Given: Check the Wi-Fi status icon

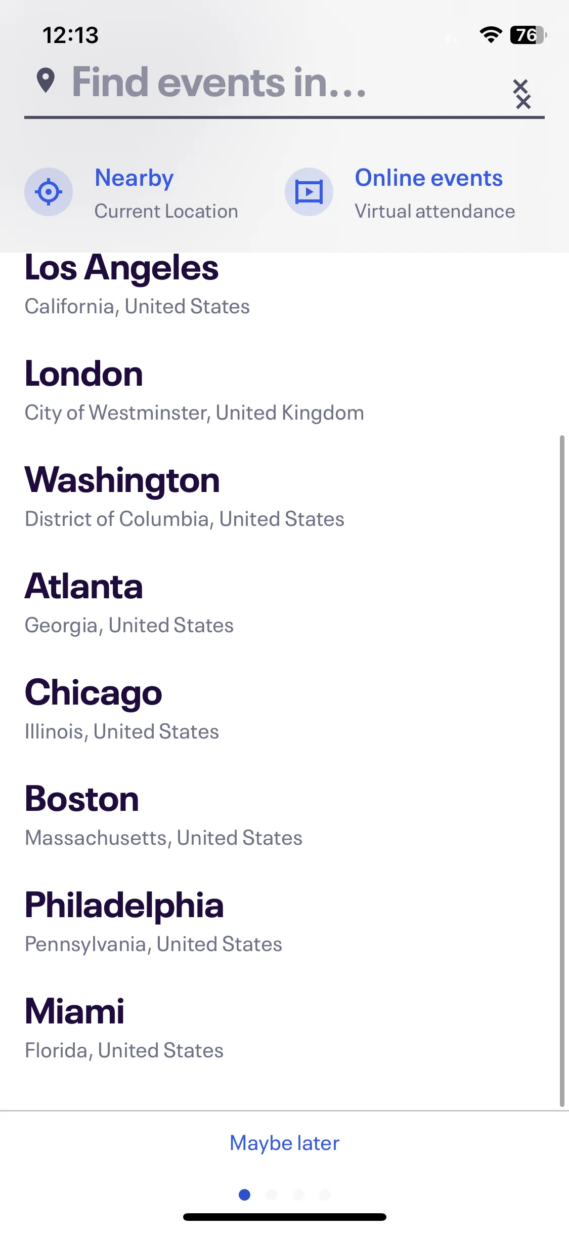Looking at the screenshot, I should 491,35.
